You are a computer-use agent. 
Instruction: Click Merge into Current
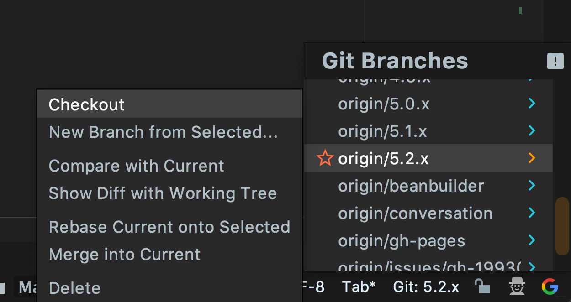(124, 255)
